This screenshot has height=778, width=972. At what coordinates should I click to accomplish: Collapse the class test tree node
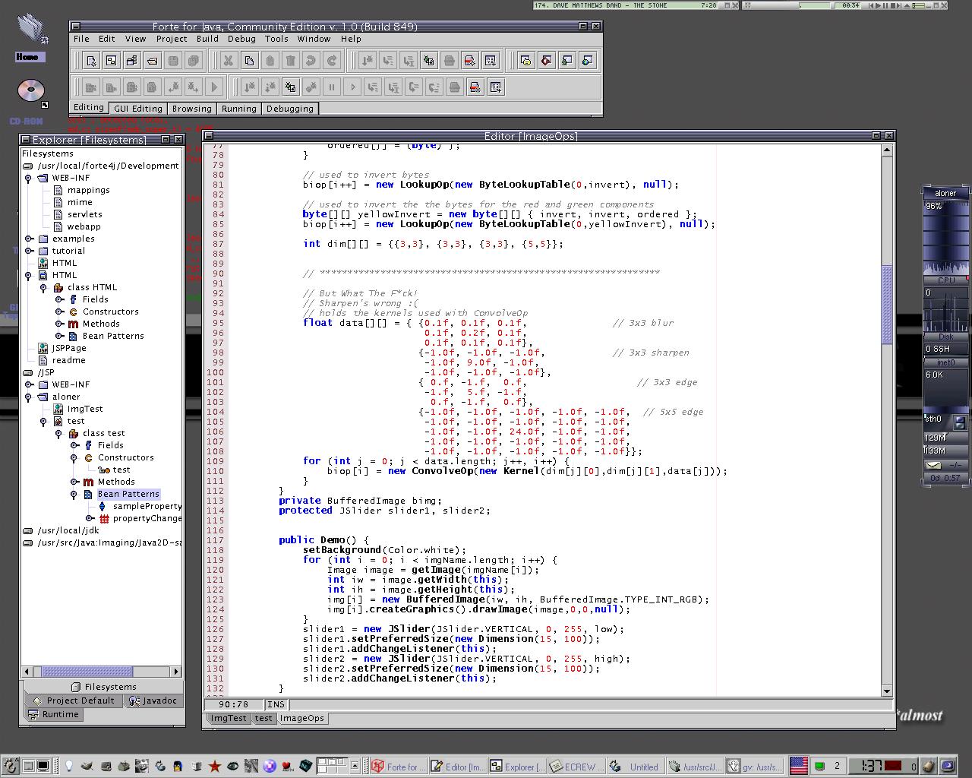click(x=58, y=434)
